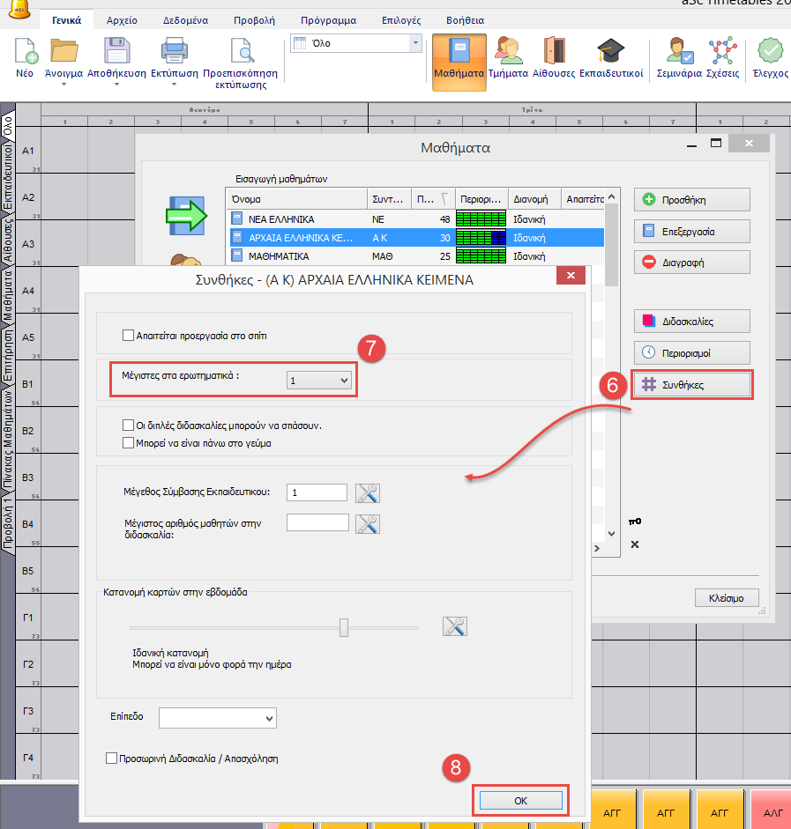Click the Προεπισκόπηση εκτύπωσης preview icon
Image resolution: width=791 pixels, height=829 pixels.
(x=240, y=52)
